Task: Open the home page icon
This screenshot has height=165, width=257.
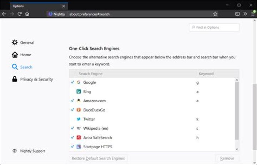Action: pos(27,14)
